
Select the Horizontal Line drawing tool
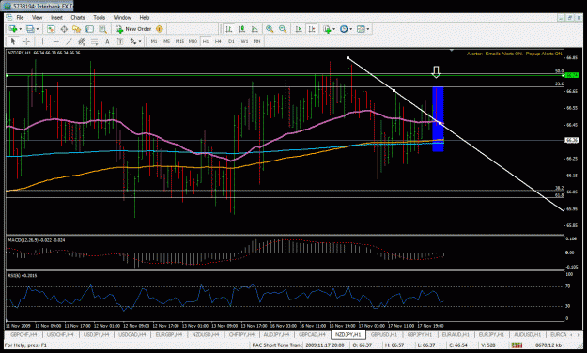pos(55,41)
